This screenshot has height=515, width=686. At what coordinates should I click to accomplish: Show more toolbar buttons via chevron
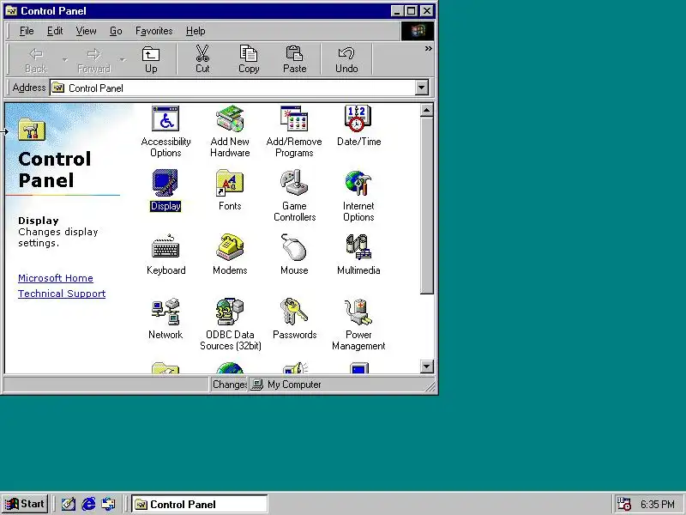pos(428,49)
